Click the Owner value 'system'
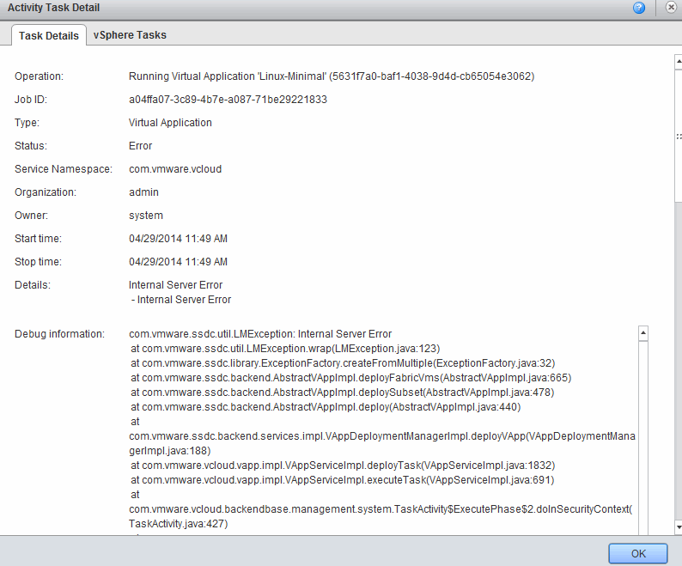 [145, 216]
